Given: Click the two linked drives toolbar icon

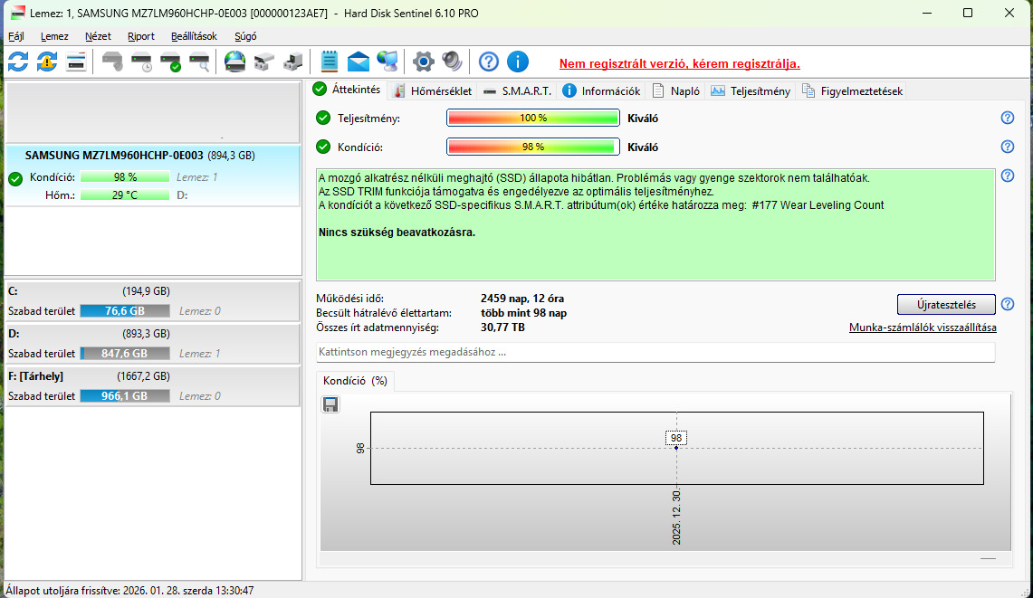Looking at the screenshot, I should pos(264,62).
